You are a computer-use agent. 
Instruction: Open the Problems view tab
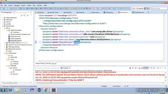tap(39, 68)
